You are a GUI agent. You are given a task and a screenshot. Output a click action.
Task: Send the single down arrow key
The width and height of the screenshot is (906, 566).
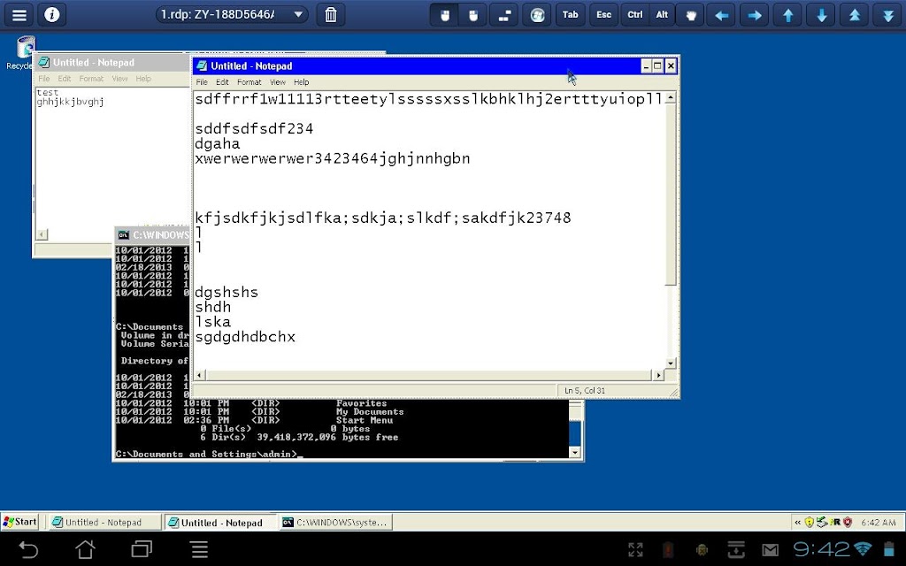tap(821, 15)
